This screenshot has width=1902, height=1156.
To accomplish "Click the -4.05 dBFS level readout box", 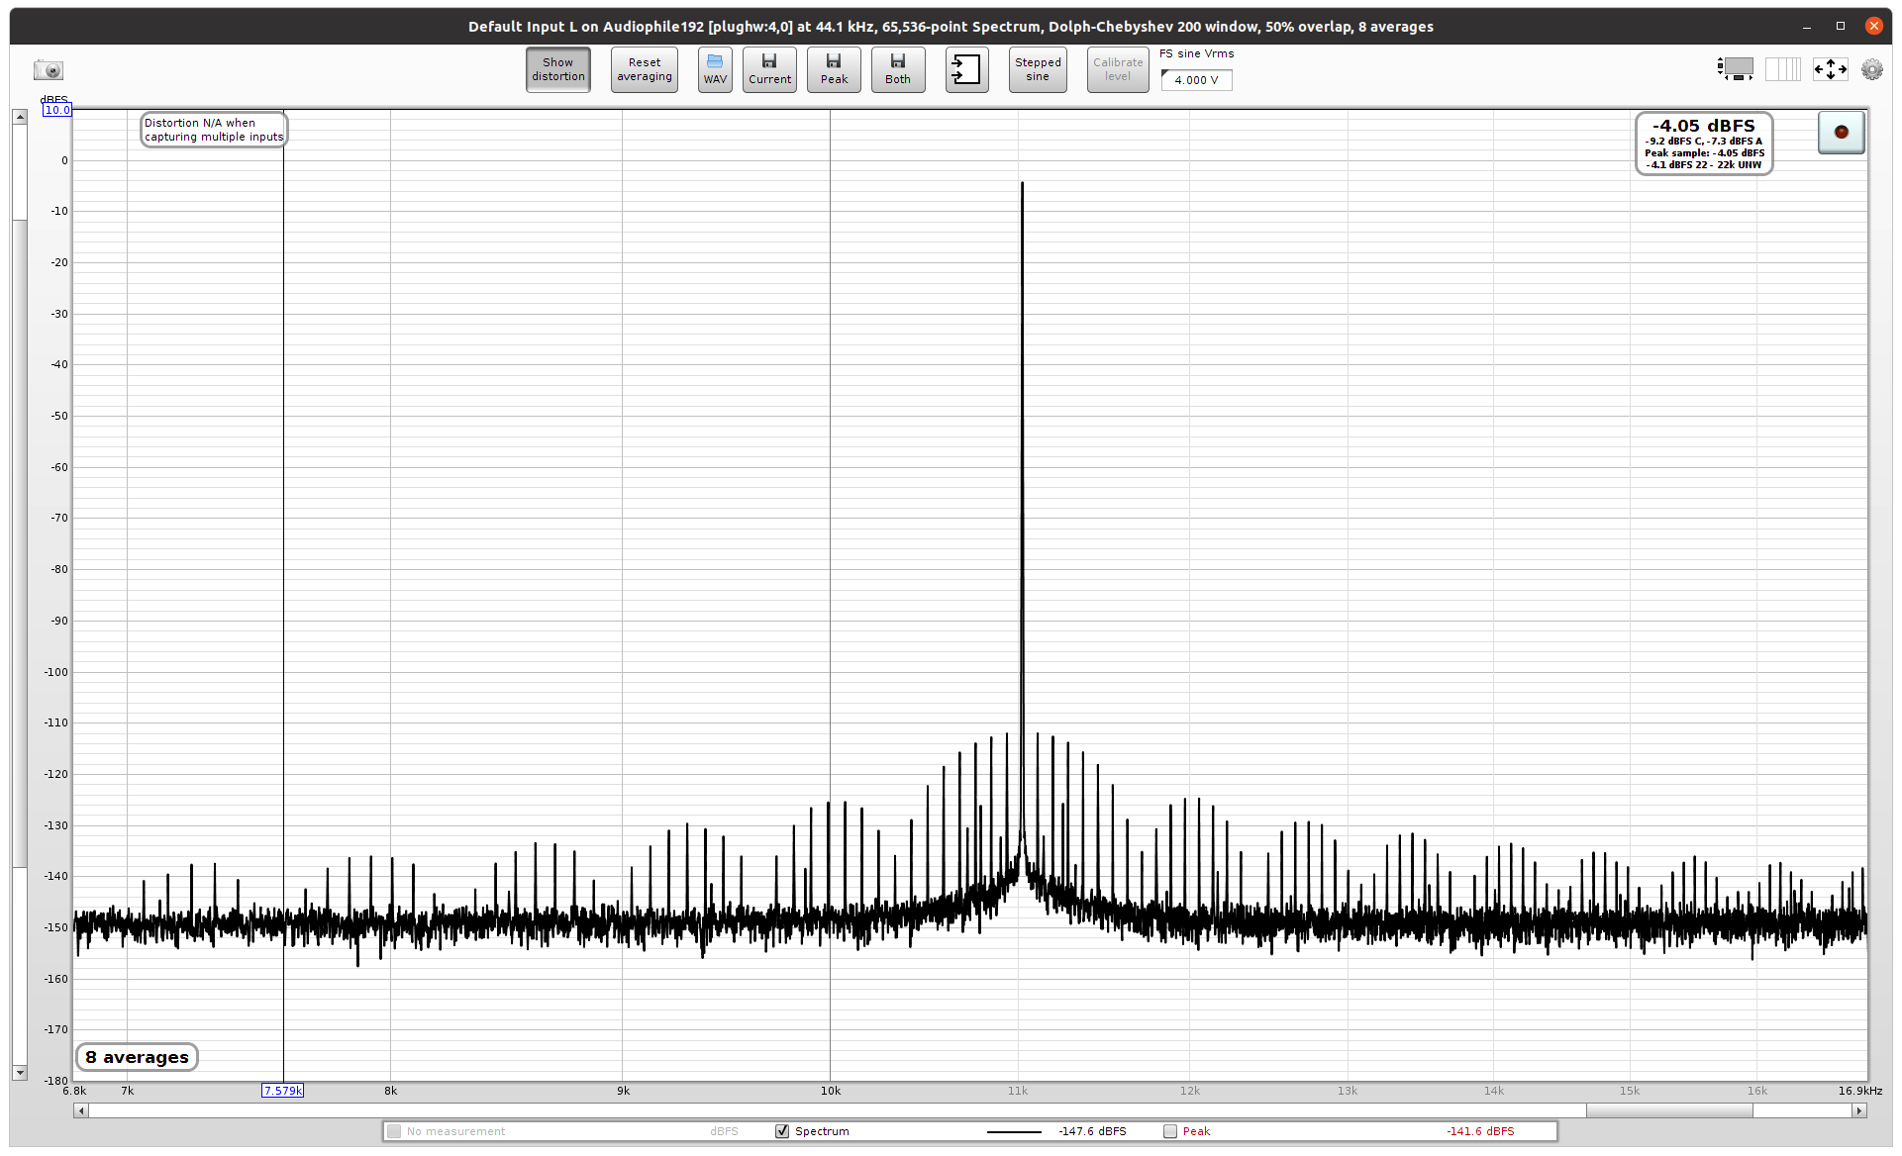I will (1704, 144).
